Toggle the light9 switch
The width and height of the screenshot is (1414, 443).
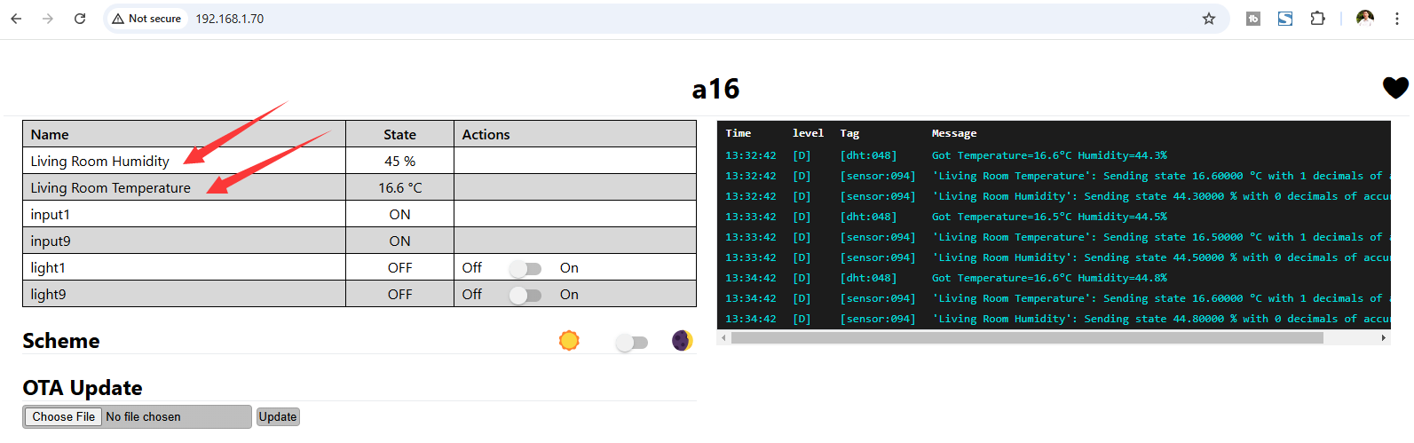pyautogui.click(x=525, y=295)
